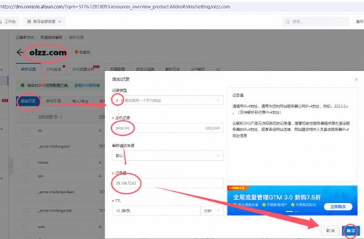Switch to the 解析设置 tab
The width and height of the screenshot is (364, 239).
(x=28, y=69)
